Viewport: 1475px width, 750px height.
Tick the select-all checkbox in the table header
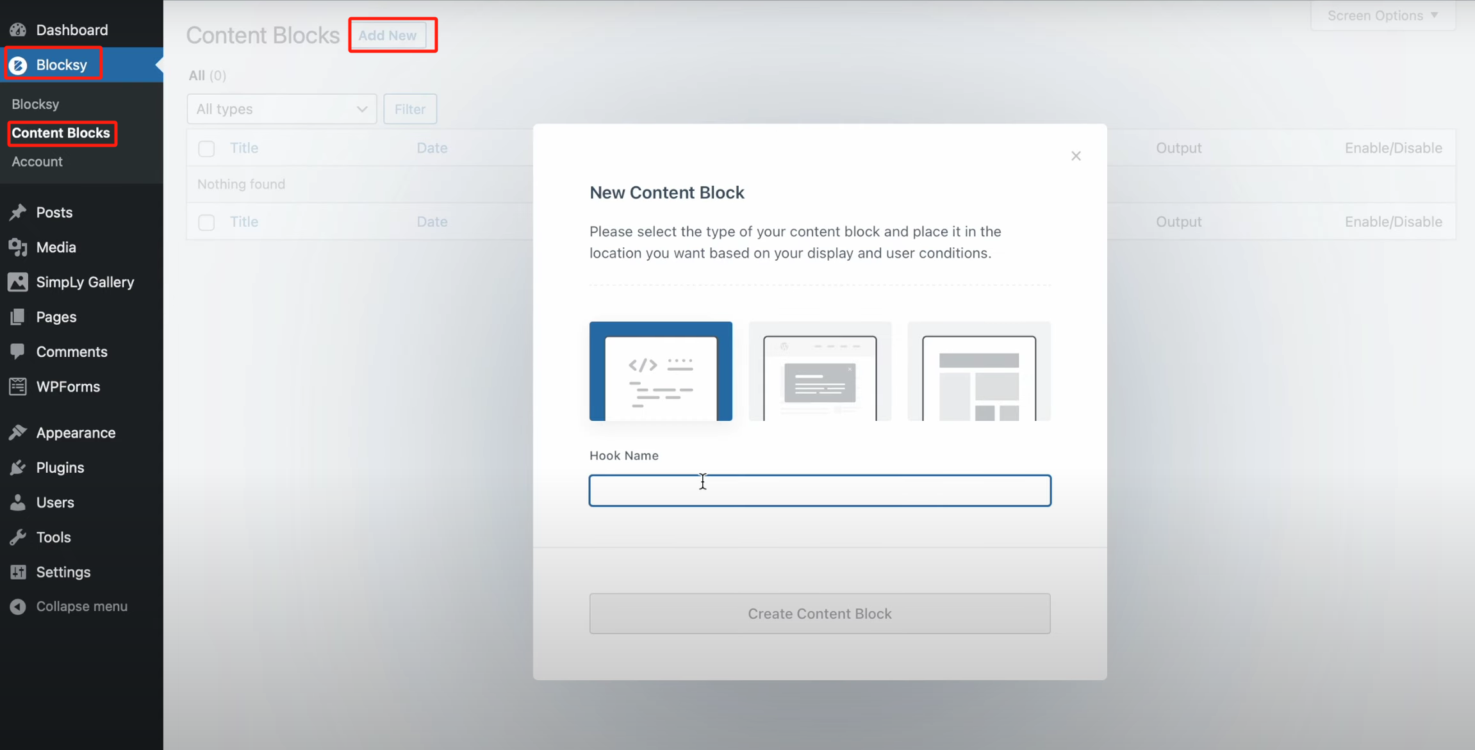pos(206,149)
